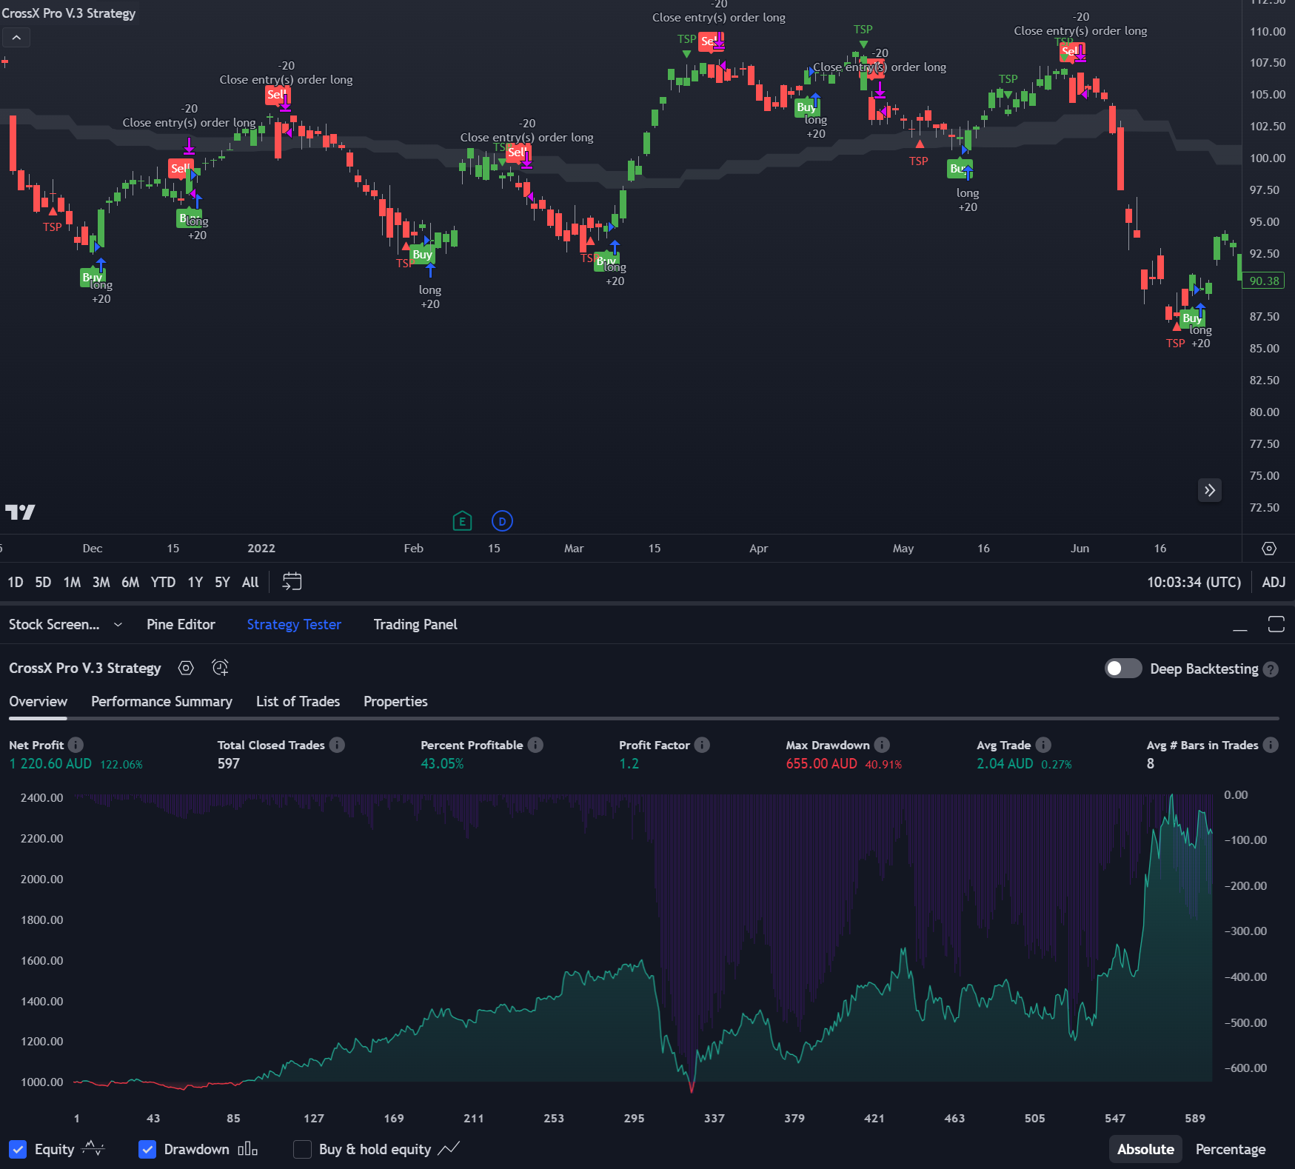This screenshot has height=1169, width=1295.
Task: Toggle the Deep Backtesting switch
Action: (1122, 669)
